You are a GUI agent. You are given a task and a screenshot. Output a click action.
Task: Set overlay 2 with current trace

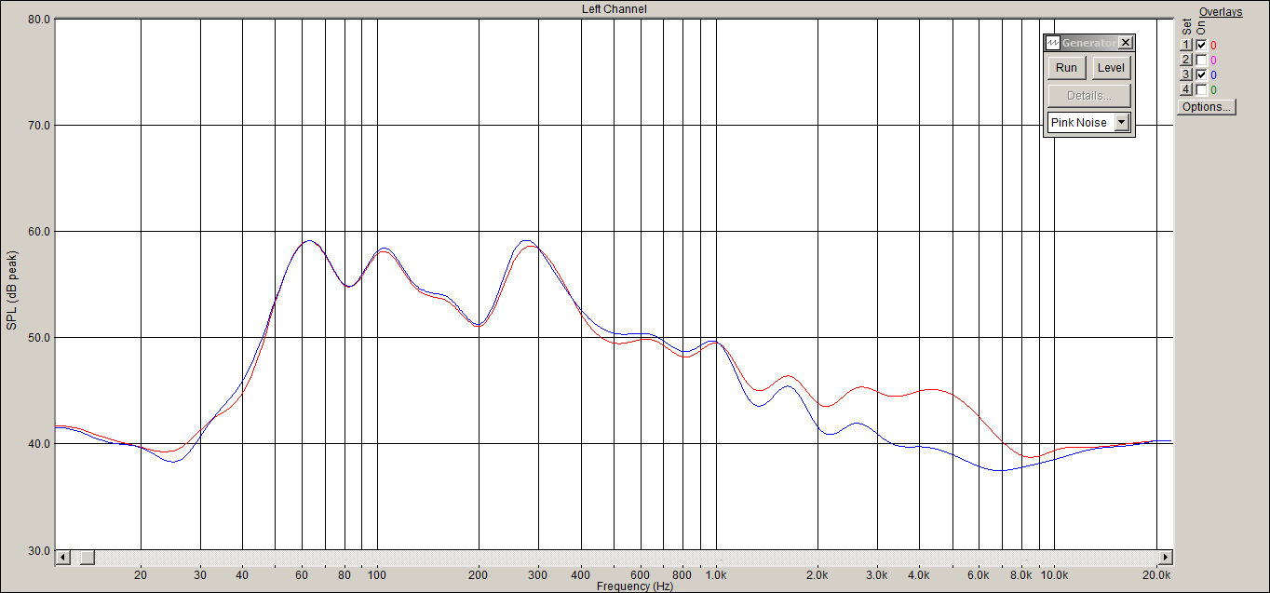click(x=1186, y=61)
